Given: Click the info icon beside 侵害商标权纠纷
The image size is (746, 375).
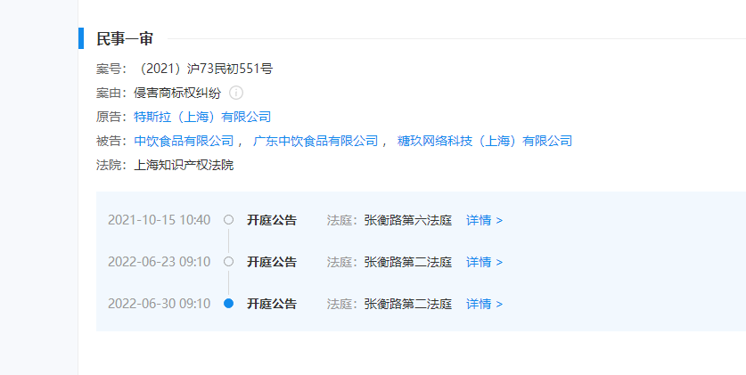Looking at the screenshot, I should click(236, 93).
